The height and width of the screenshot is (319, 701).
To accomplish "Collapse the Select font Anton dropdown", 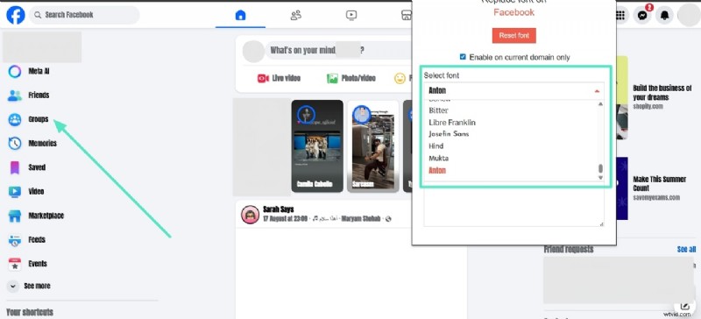I will 514,91.
